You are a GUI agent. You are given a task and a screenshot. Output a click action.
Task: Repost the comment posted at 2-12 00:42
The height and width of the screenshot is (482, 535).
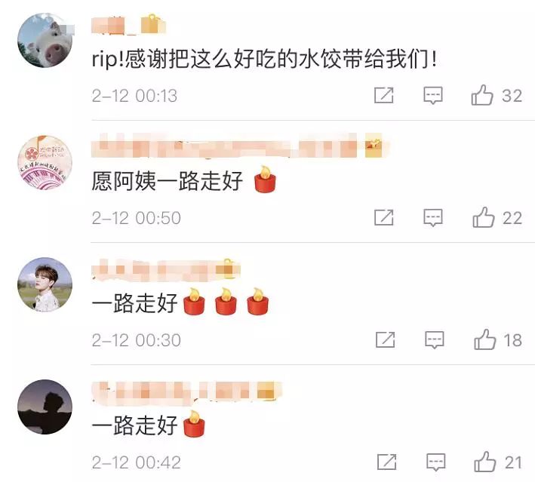point(386,462)
